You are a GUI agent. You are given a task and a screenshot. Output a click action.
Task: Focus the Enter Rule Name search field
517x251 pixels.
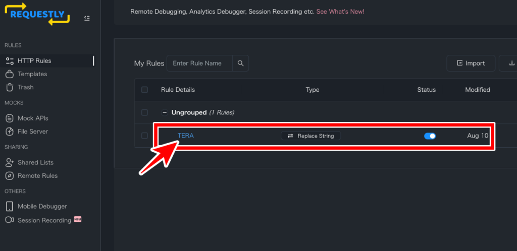[x=200, y=63]
